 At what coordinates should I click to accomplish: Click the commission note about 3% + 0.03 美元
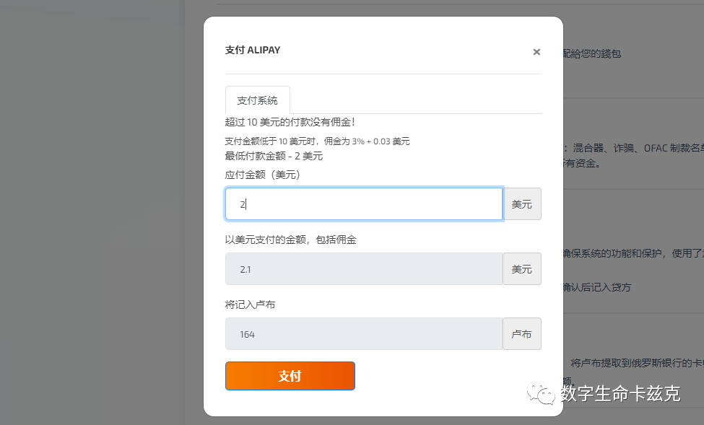click(x=317, y=141)
